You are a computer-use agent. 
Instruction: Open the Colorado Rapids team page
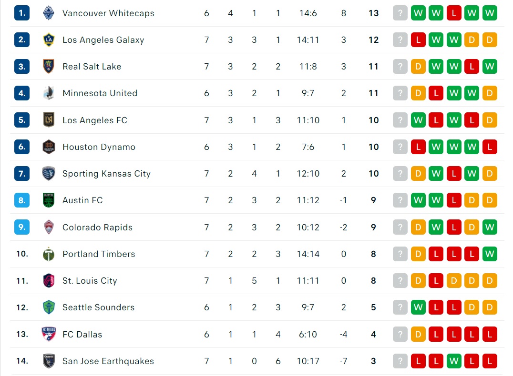tap(97, 228)
